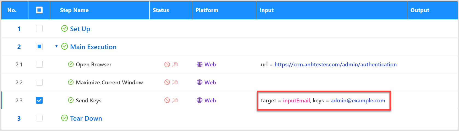The width and height of the screenshot is (459, 131).
Task: Select the Open Browser step name
Action: click(x=94, y=65)
